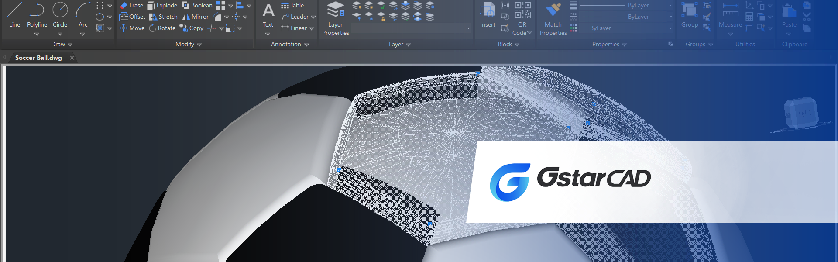Image resolution: width=838 pixels, height=262 pixels.
Task: Choose the Mirror tool
Action: point(195,17)
